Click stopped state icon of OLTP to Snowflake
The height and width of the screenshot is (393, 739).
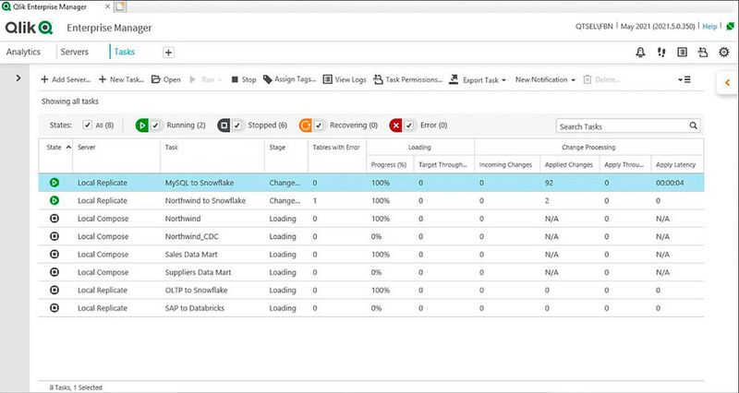[x=55, y=290]
